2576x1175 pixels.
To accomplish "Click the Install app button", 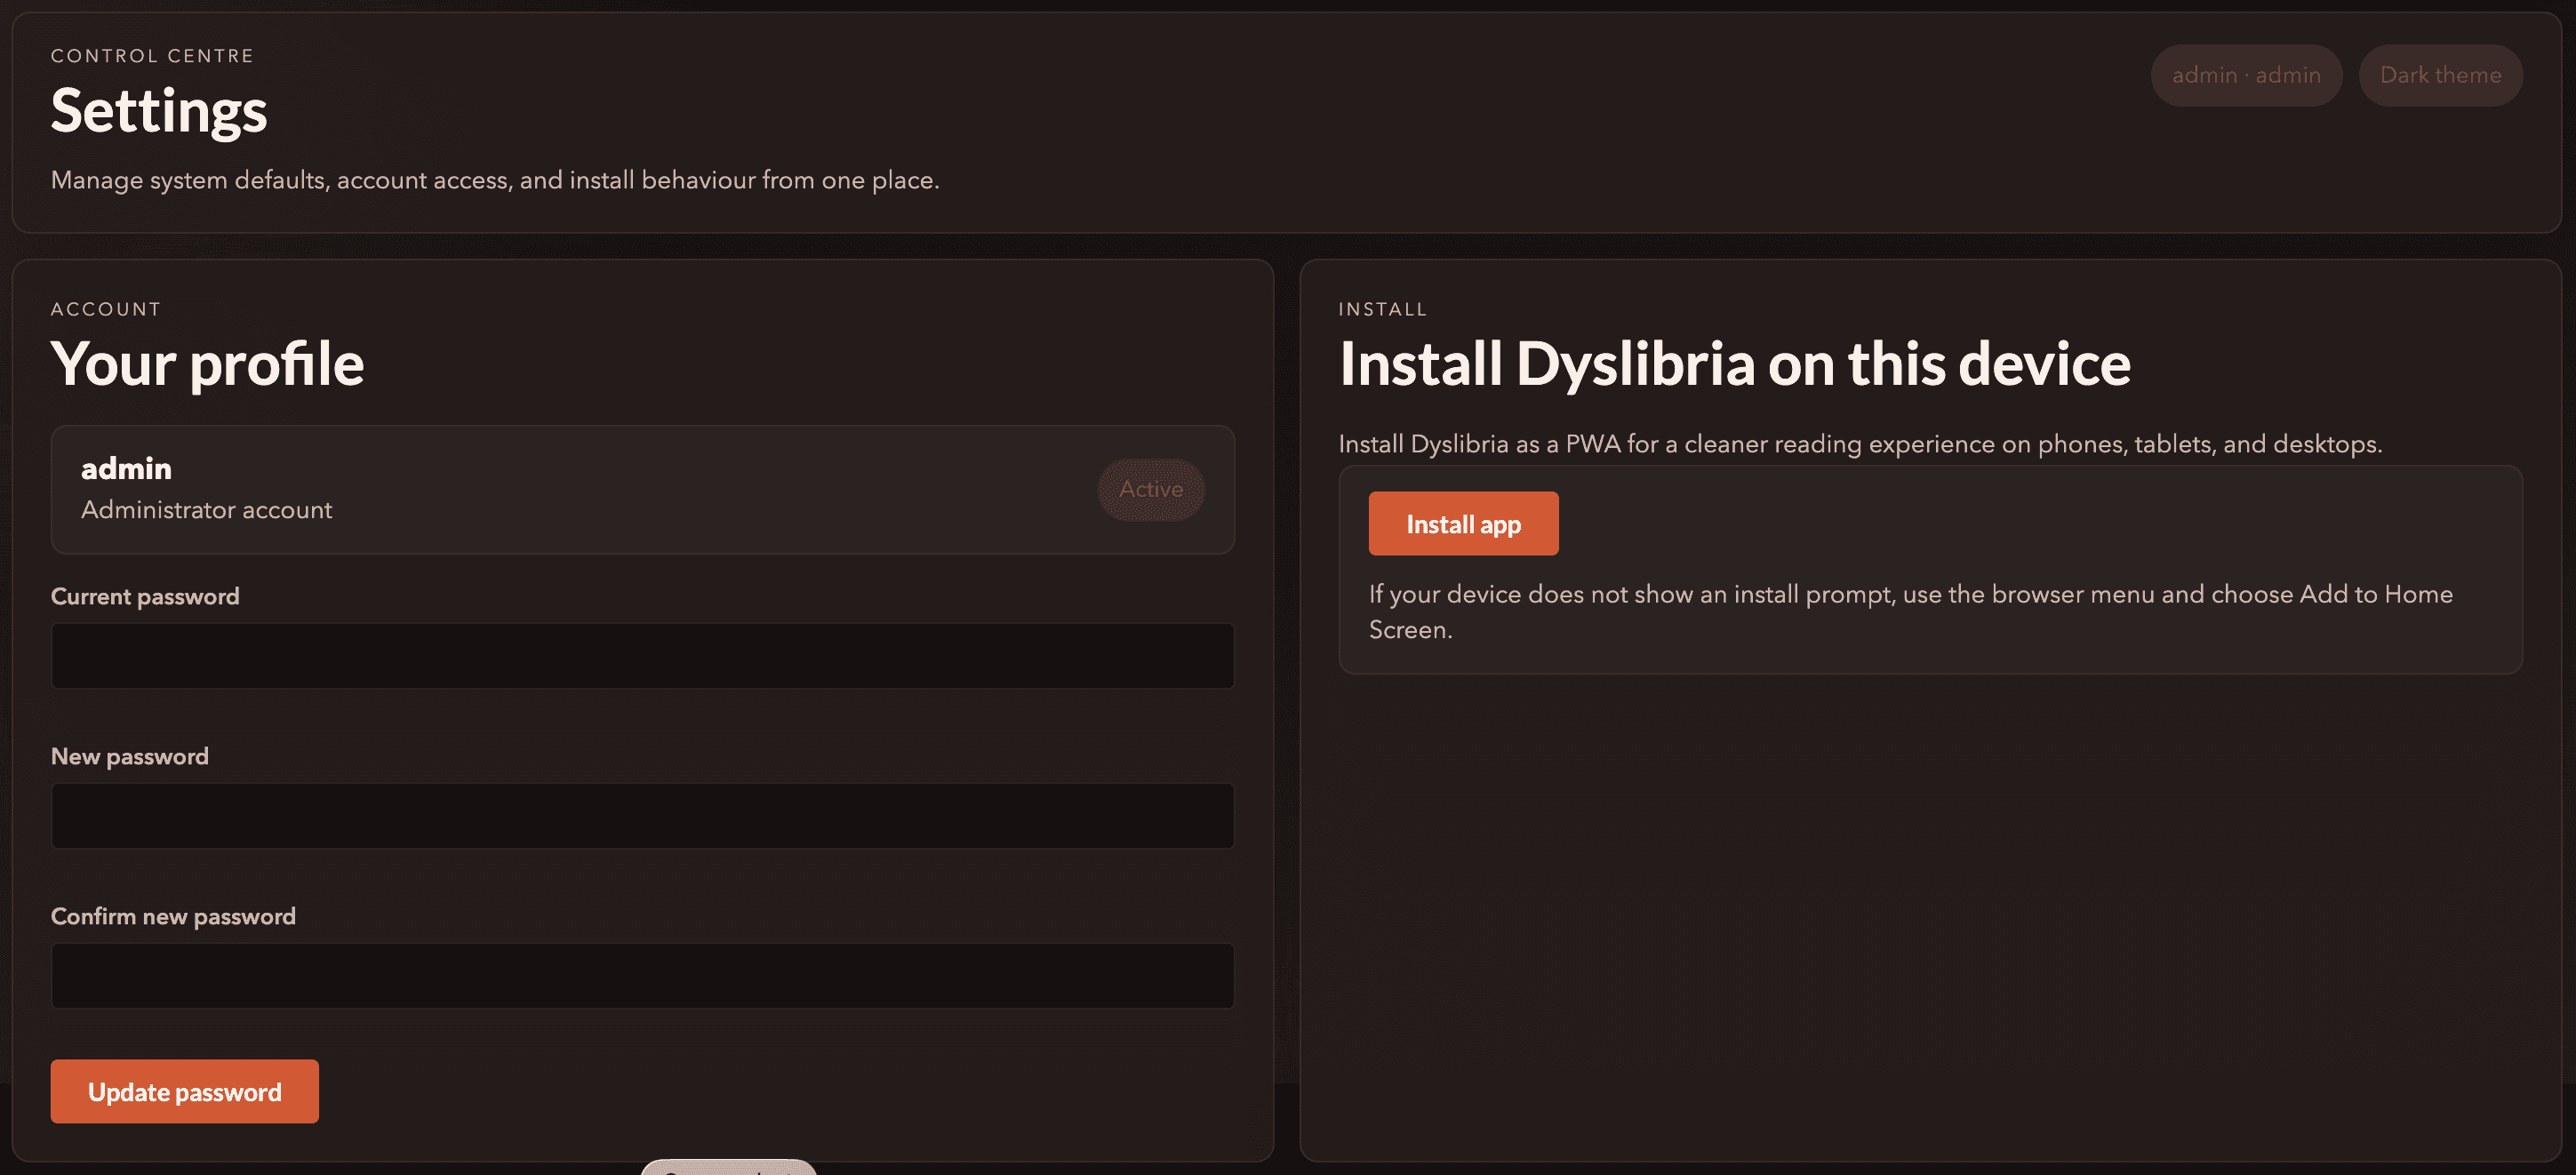I will click(x=1463, y=523).
